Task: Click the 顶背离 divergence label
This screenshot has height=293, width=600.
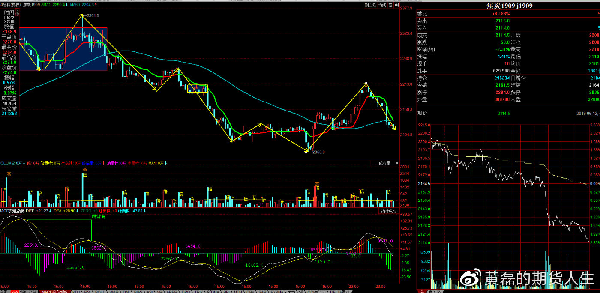Action: [x=98, y=216]
